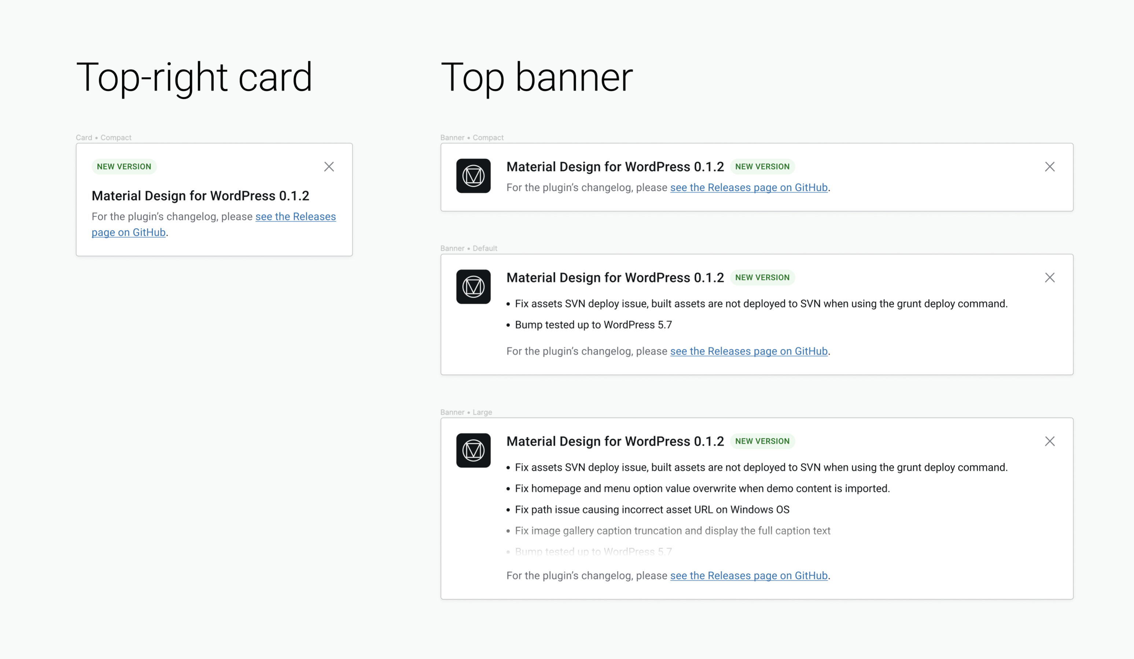Open GitHub Releases link in Large banner
1134x659 pixels.
click(x=748, y=575)
